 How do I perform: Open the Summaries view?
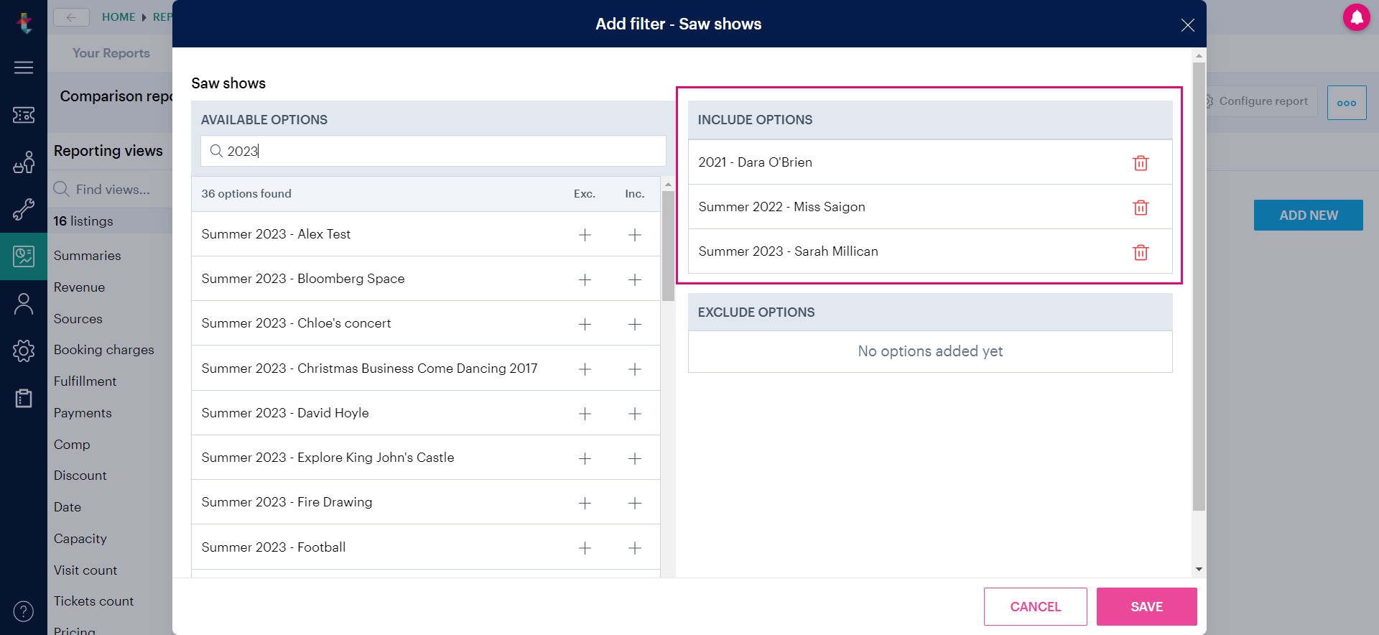point(88,256)
